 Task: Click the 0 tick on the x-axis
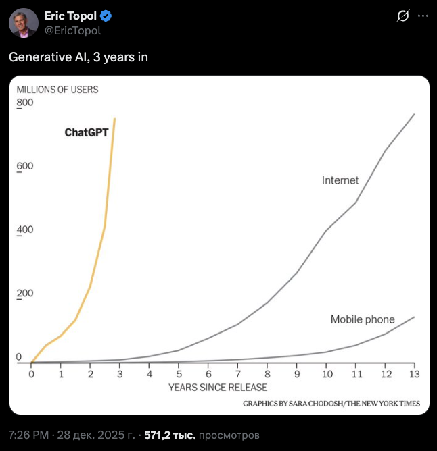click(31, 373)
